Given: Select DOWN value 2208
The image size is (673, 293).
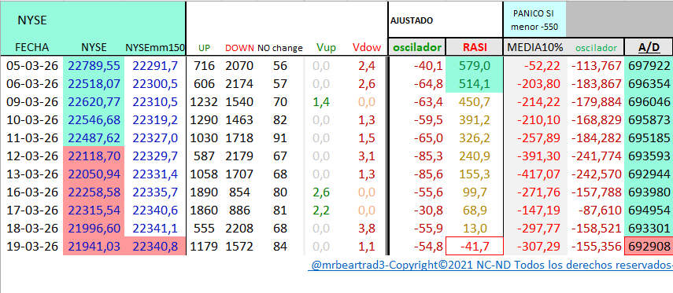Looking at the screenshot, I should click(x=240, y=229).
